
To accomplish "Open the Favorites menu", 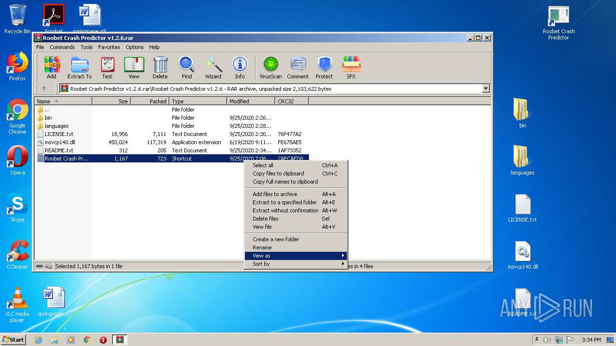I will [109, 47].
